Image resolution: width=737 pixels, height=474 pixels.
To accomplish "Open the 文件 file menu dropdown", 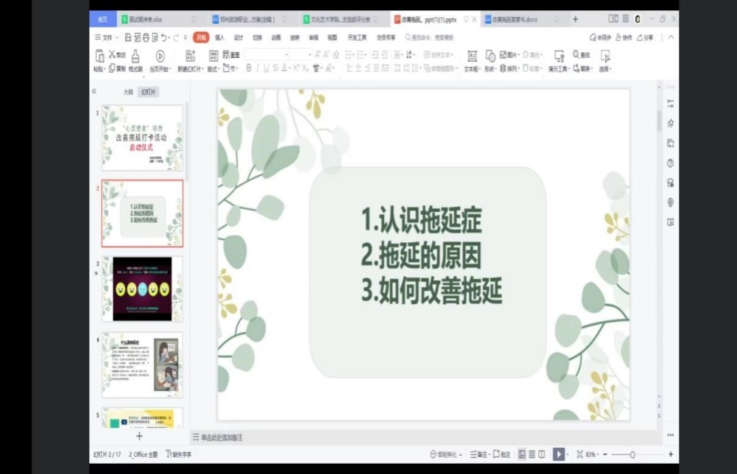I will point(107,38).
